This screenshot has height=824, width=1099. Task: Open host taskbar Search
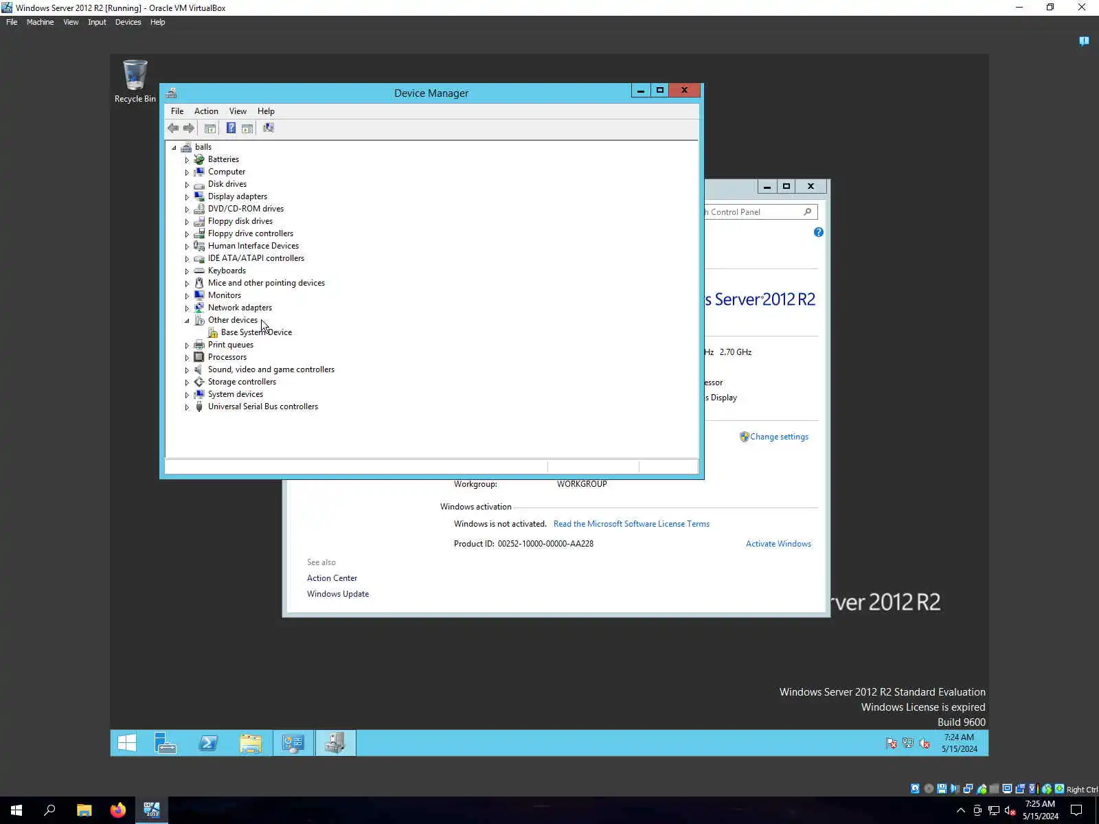(x=49, y=810)
